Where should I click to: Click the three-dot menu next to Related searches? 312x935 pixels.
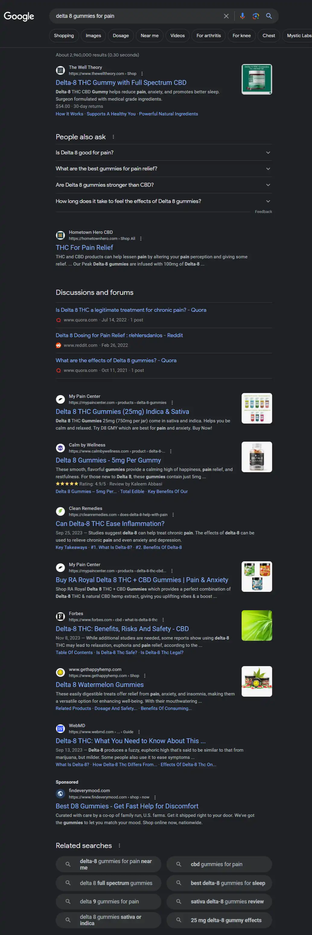point(119,845)
